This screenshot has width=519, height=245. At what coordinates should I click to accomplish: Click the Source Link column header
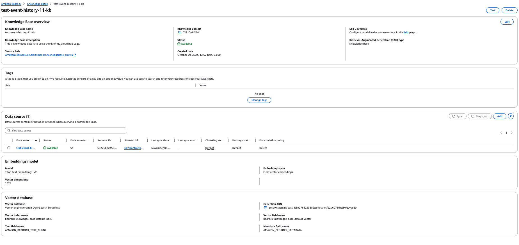[x=131, y=140]
